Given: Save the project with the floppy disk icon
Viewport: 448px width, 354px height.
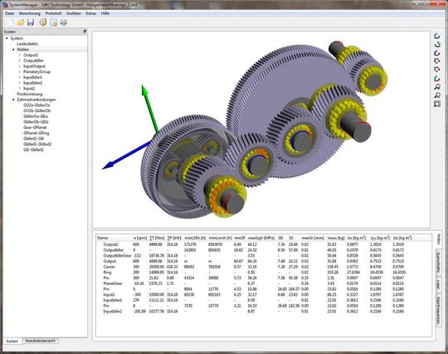Looking at the screenshot, I should click(x=31, y=22).
